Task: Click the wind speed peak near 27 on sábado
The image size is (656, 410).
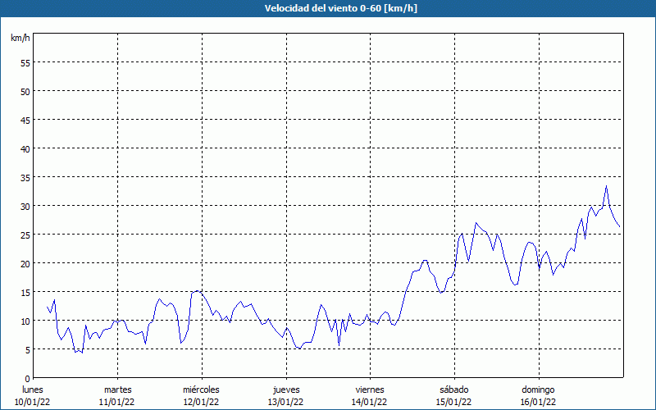Action: [x=476, y=223]
